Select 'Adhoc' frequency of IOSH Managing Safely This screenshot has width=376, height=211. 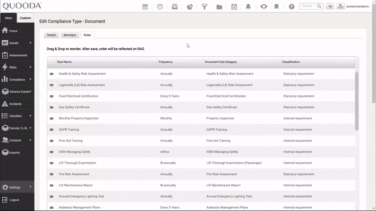click(x=165, y=151)
